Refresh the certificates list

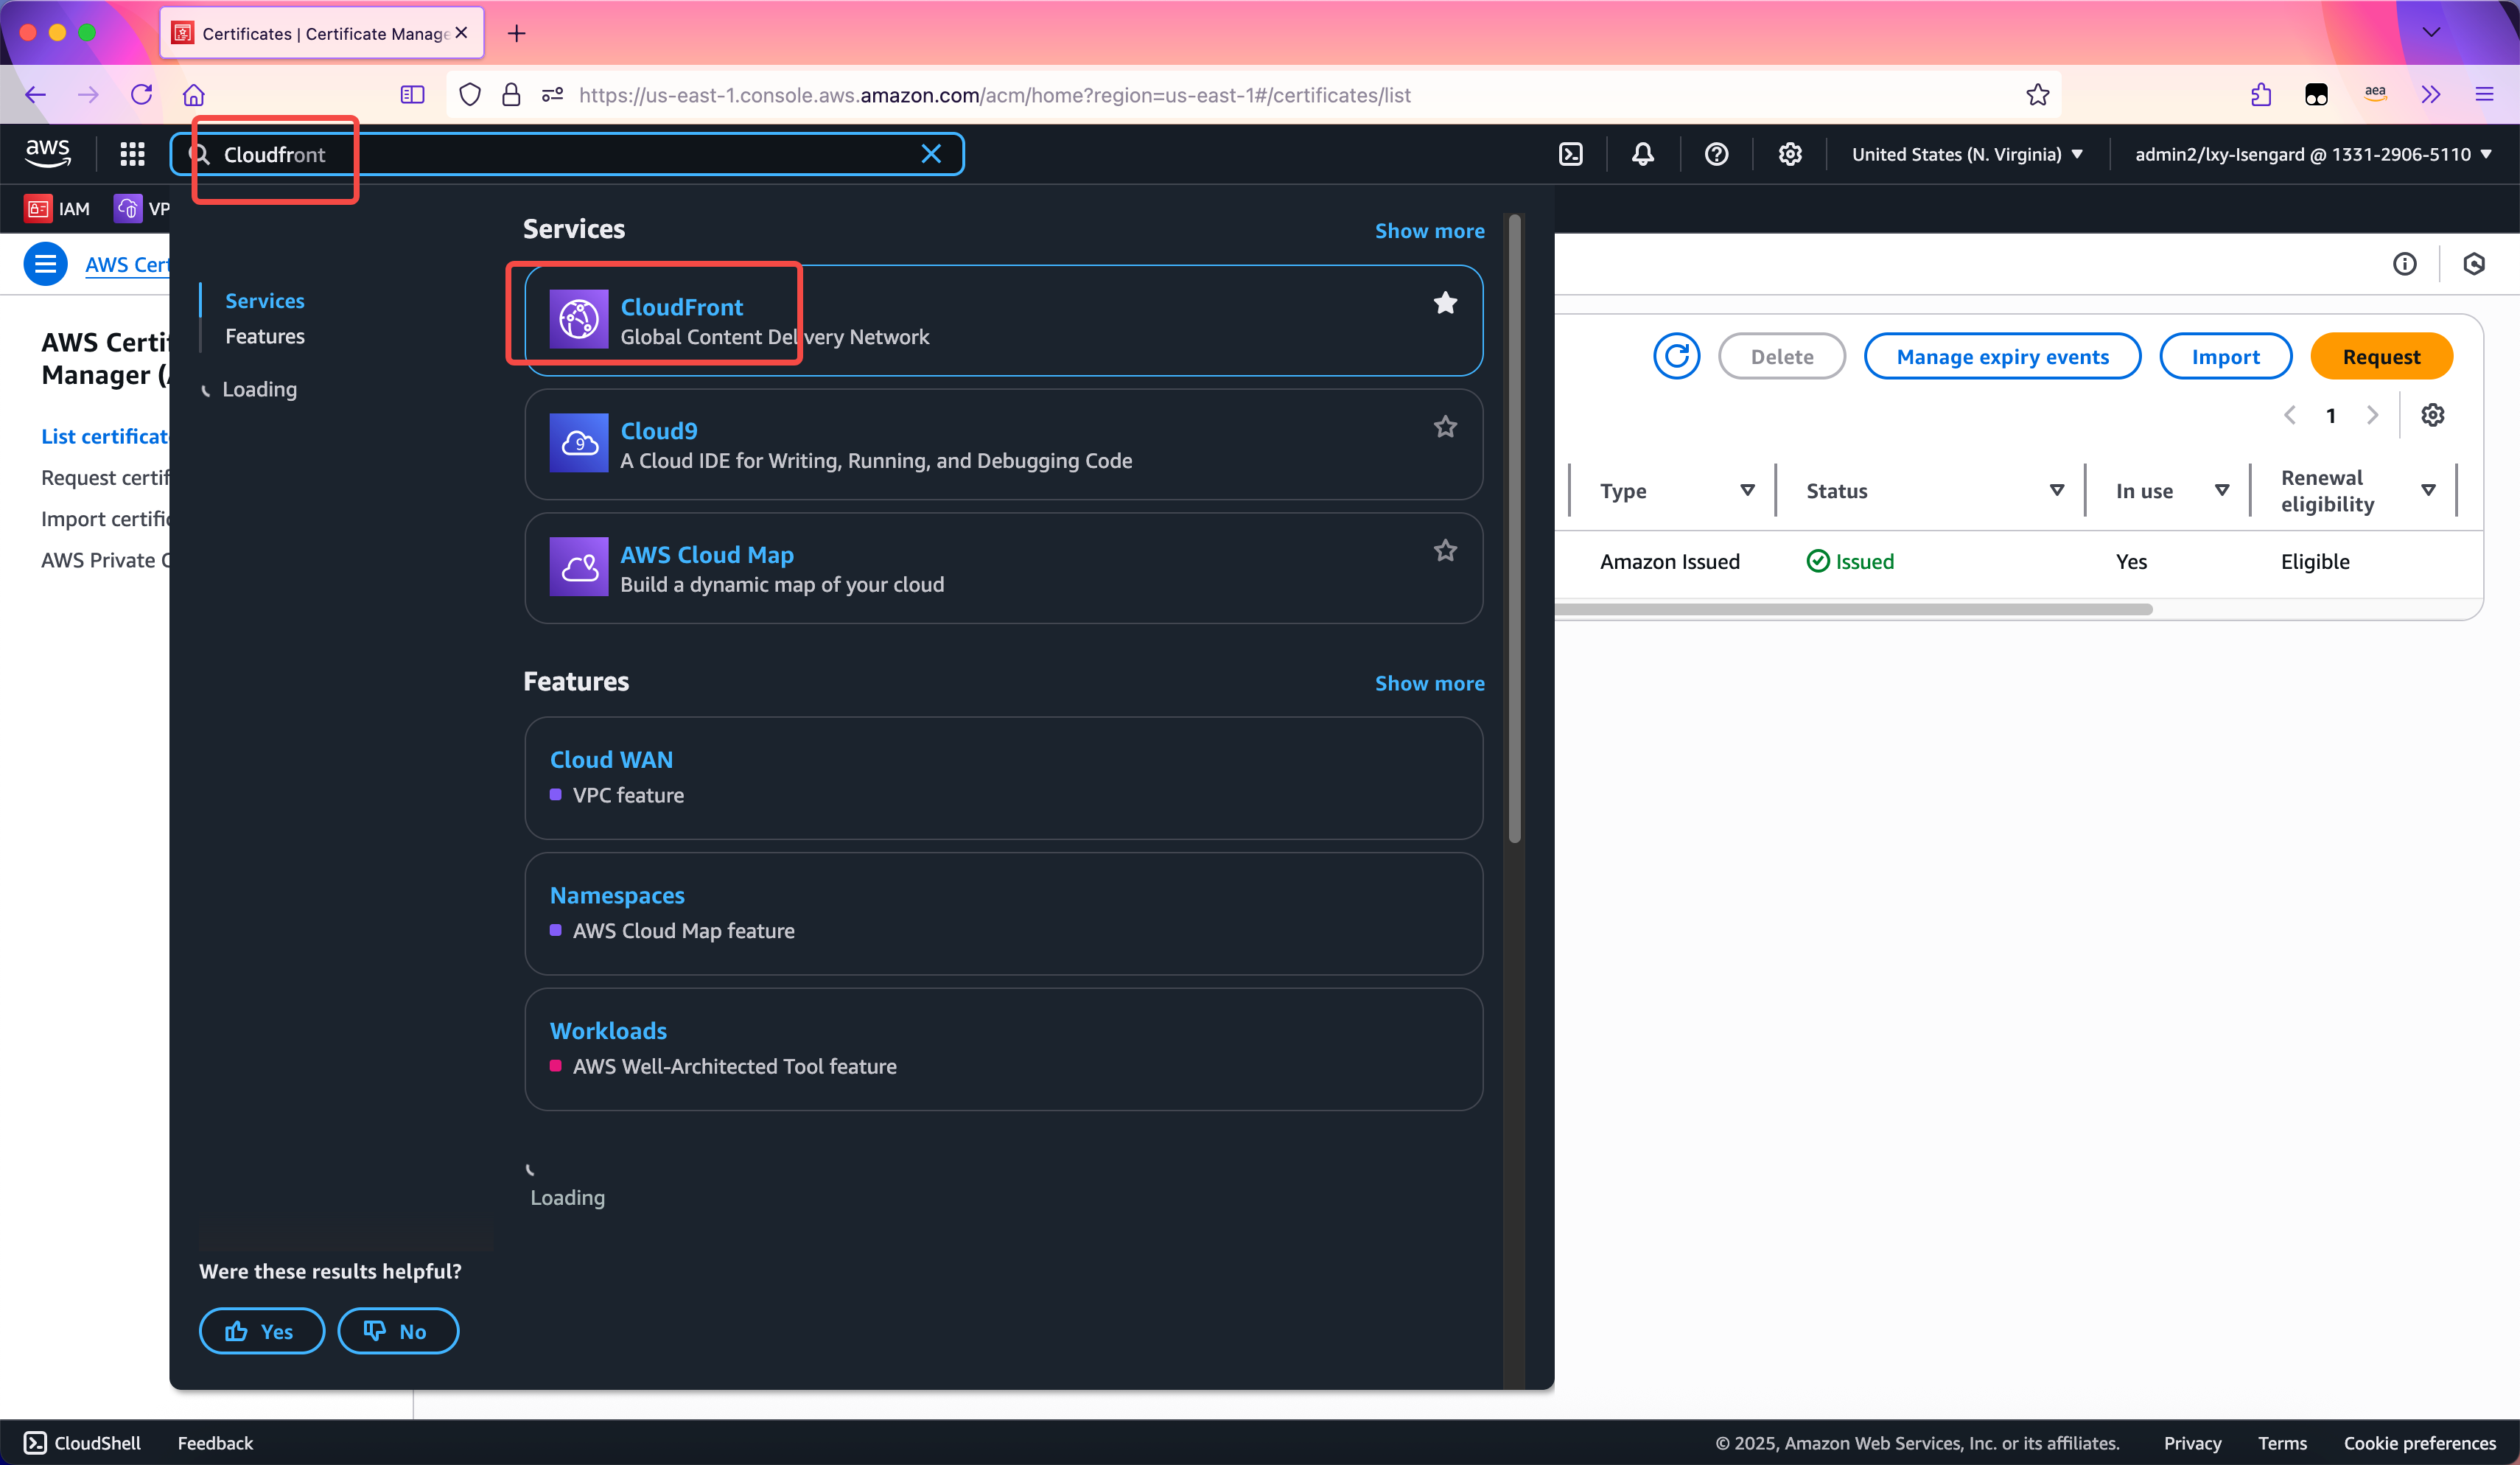point(1677,357)
